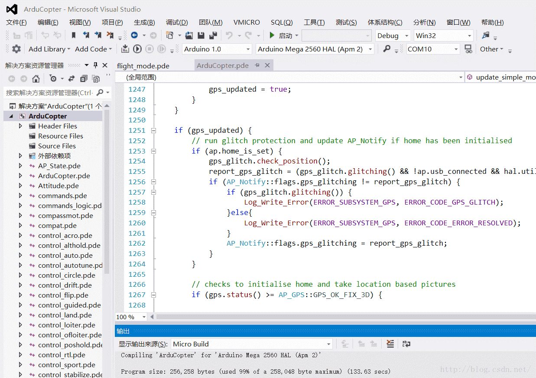Open the update_simple_mo member dropdown

click(x=501, y=77)
